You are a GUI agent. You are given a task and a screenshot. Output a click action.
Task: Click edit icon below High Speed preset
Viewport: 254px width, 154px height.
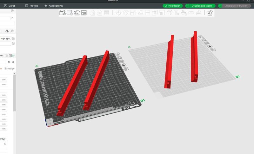(x=13, y=43)
